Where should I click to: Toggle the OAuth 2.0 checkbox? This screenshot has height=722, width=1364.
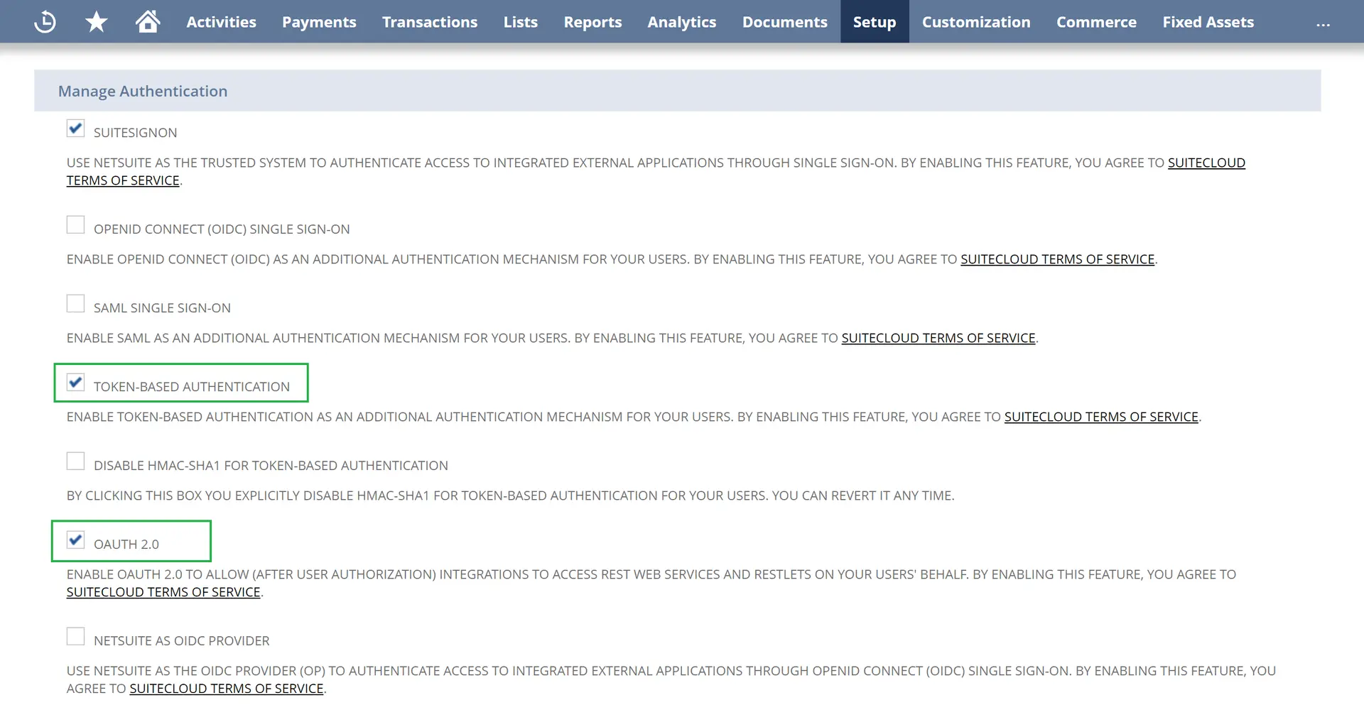click(x=75, y=540)
